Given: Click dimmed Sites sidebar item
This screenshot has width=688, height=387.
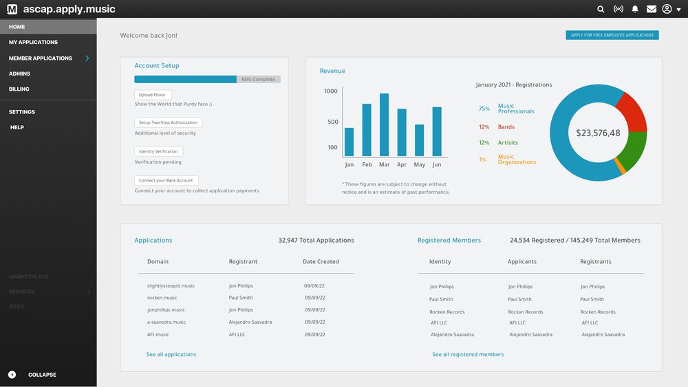Looking at the screenshot, I should tap(17, 307).
